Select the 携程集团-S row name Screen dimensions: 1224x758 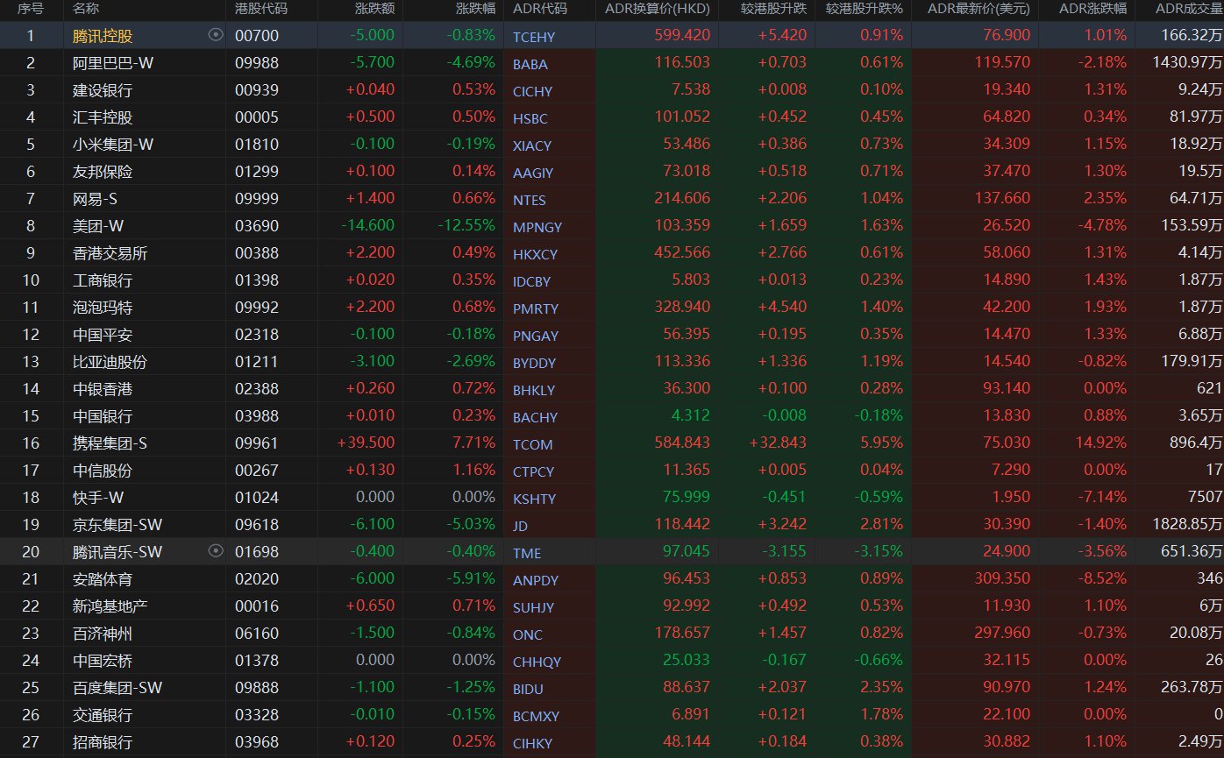(110, 443)
